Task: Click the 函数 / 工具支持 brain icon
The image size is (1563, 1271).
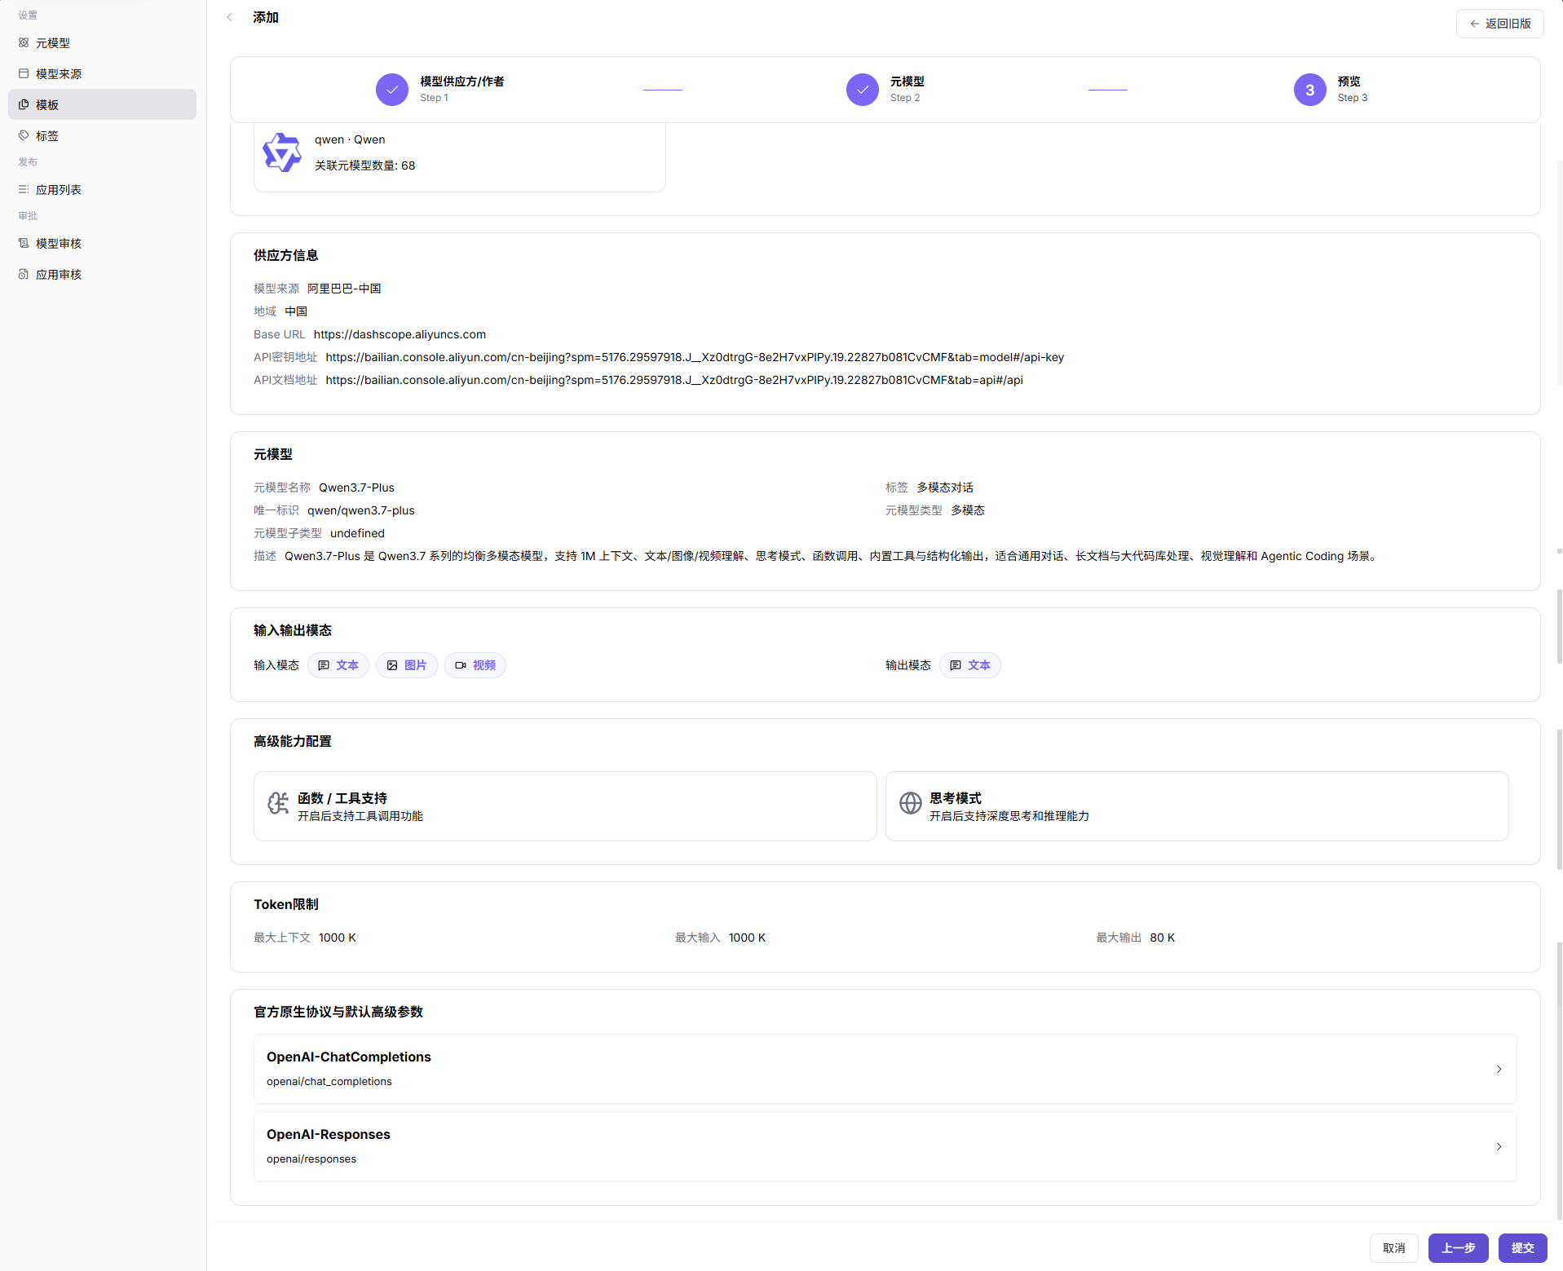Action: click(278, 803)
